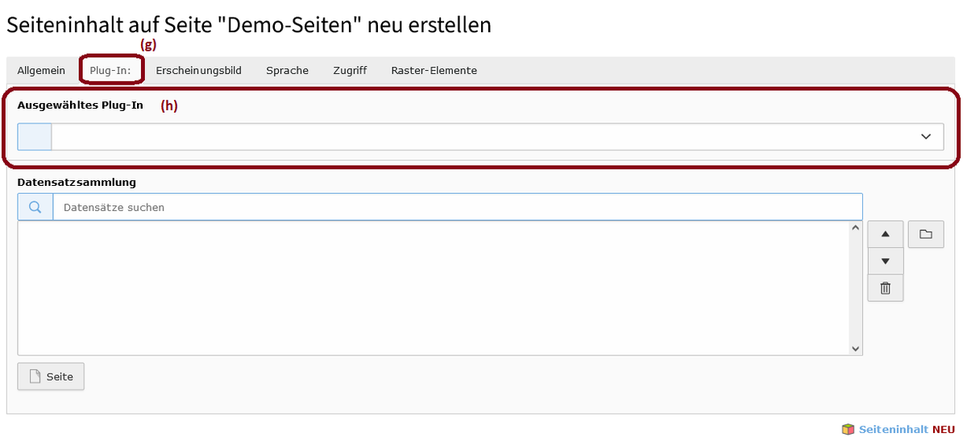
Task: Click the Datensätze suchen search field
Action: click(458, 207)
